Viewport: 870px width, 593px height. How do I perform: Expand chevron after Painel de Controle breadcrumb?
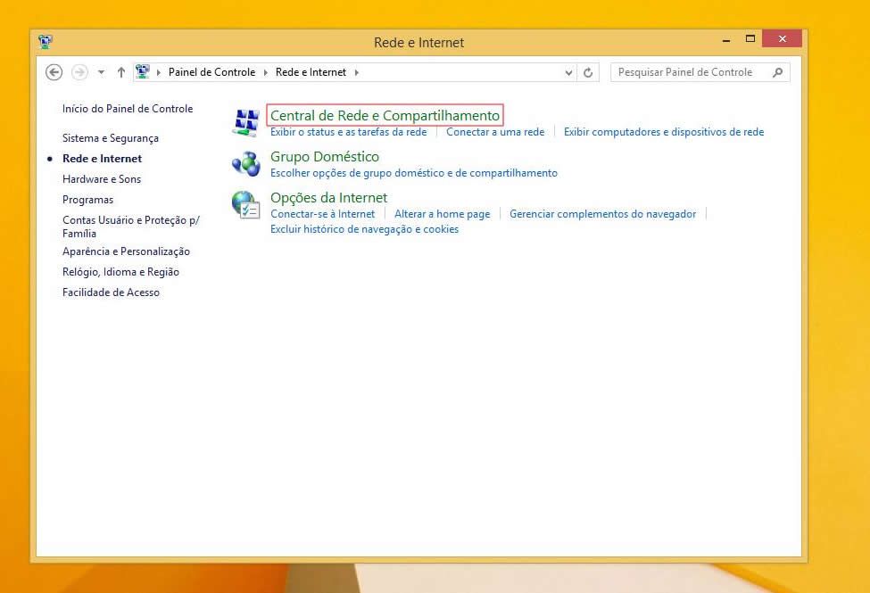[x=264, y=72]
